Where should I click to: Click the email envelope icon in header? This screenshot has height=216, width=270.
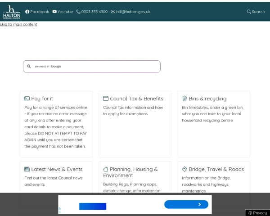[113, 12]
